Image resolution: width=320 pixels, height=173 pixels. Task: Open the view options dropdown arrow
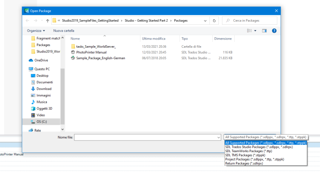pyautogui.click(x=255, y=31)
